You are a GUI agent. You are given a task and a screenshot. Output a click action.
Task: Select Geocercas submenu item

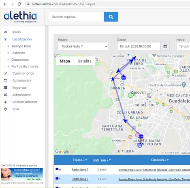coord(20,60)
